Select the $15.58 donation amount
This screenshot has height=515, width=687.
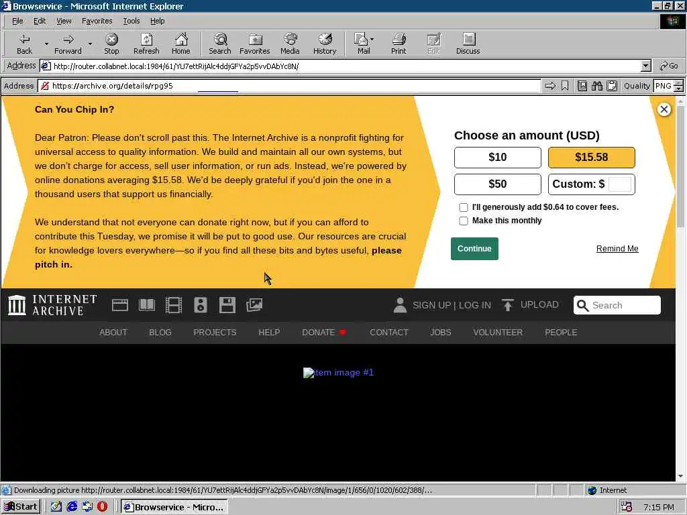pos(592,157)
